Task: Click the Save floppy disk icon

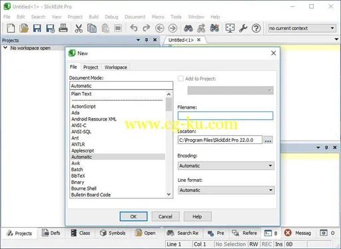Action: 37,28
